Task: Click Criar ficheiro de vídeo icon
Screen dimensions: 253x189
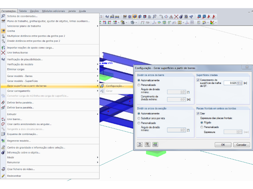Action: tap(3, 169)
